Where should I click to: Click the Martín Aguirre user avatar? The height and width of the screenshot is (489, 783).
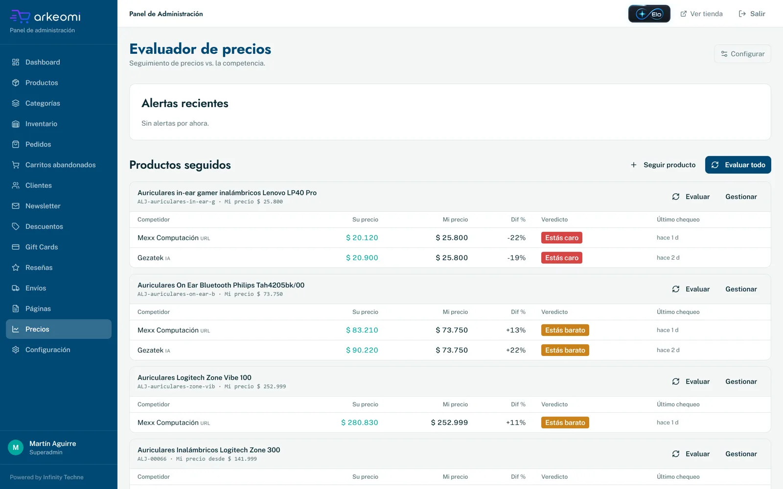16,447
